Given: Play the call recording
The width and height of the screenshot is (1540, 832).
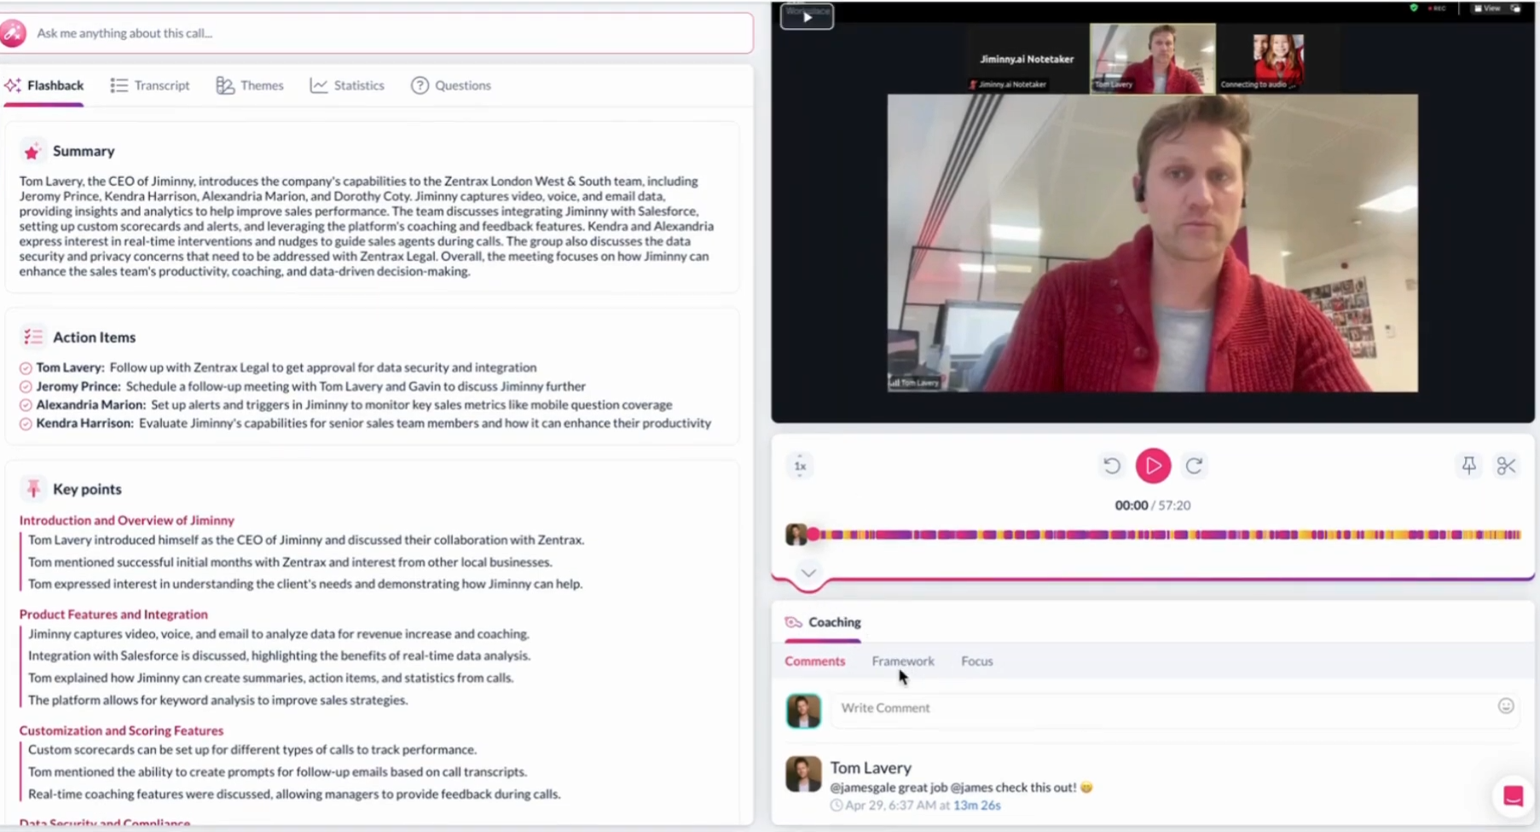Looking at the screenshot, I should click(x=1153, y=465).
